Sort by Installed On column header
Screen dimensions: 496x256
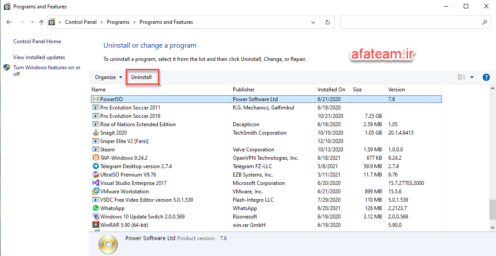[333, 90]
